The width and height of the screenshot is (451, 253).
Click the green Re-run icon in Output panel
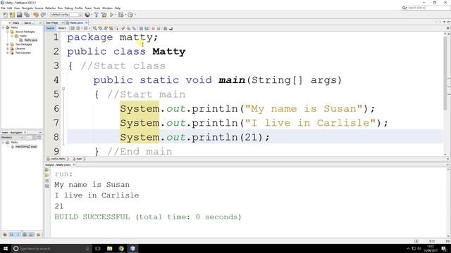point(47,170)
